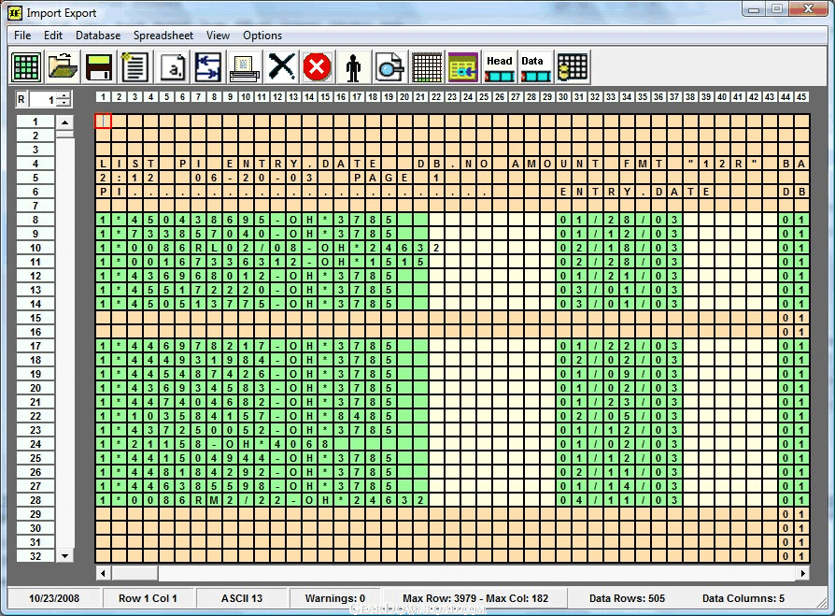Screen dimensions: 835x616
Task: Select column header 22
Action: 436,97
